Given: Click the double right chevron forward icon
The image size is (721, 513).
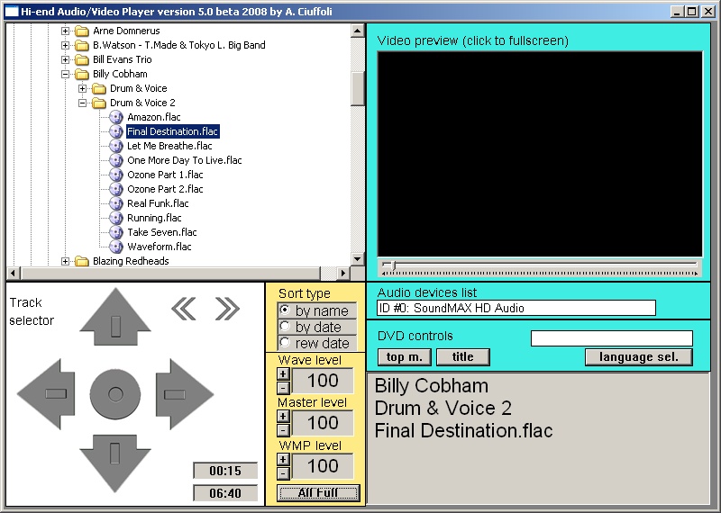Looking at the screenshot, I should pyautogui.click(x=226, y=309).
